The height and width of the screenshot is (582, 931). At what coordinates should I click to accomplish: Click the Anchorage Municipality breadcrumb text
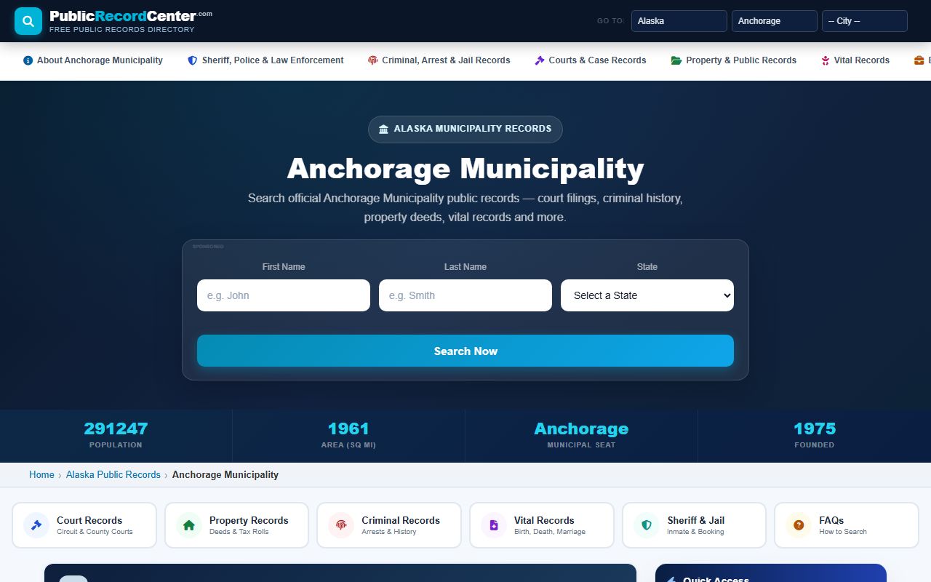[x=225, y=474]
